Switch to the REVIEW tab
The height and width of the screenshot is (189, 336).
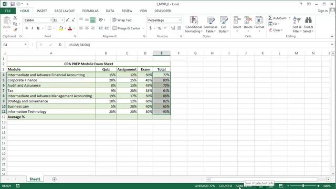(127, 10)
